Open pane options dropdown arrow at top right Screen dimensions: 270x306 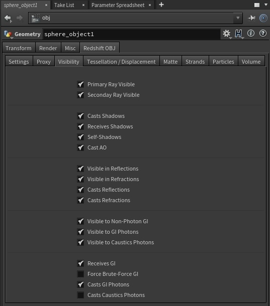[x=265, y=5]
